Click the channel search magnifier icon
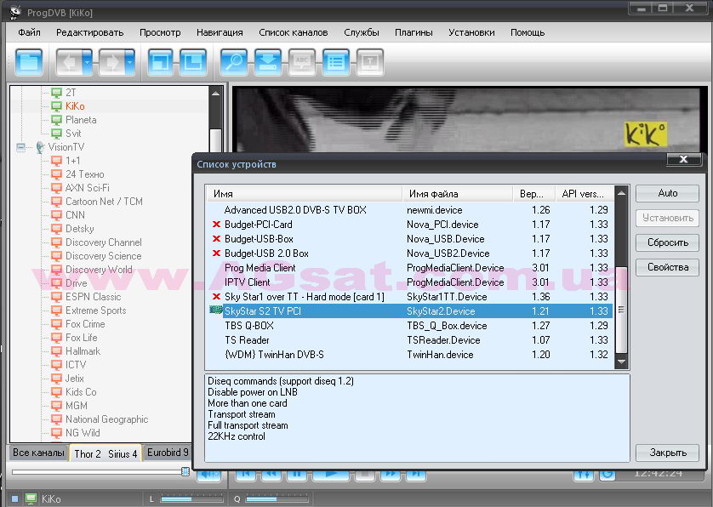The width and height of the screenshot is (713, 507). click(234, 62)
